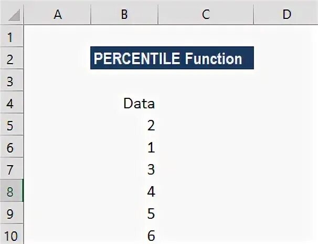Select row 10 header
This screenshot has height=244, width=318.
pyautogui.click(x=12, y=236)
